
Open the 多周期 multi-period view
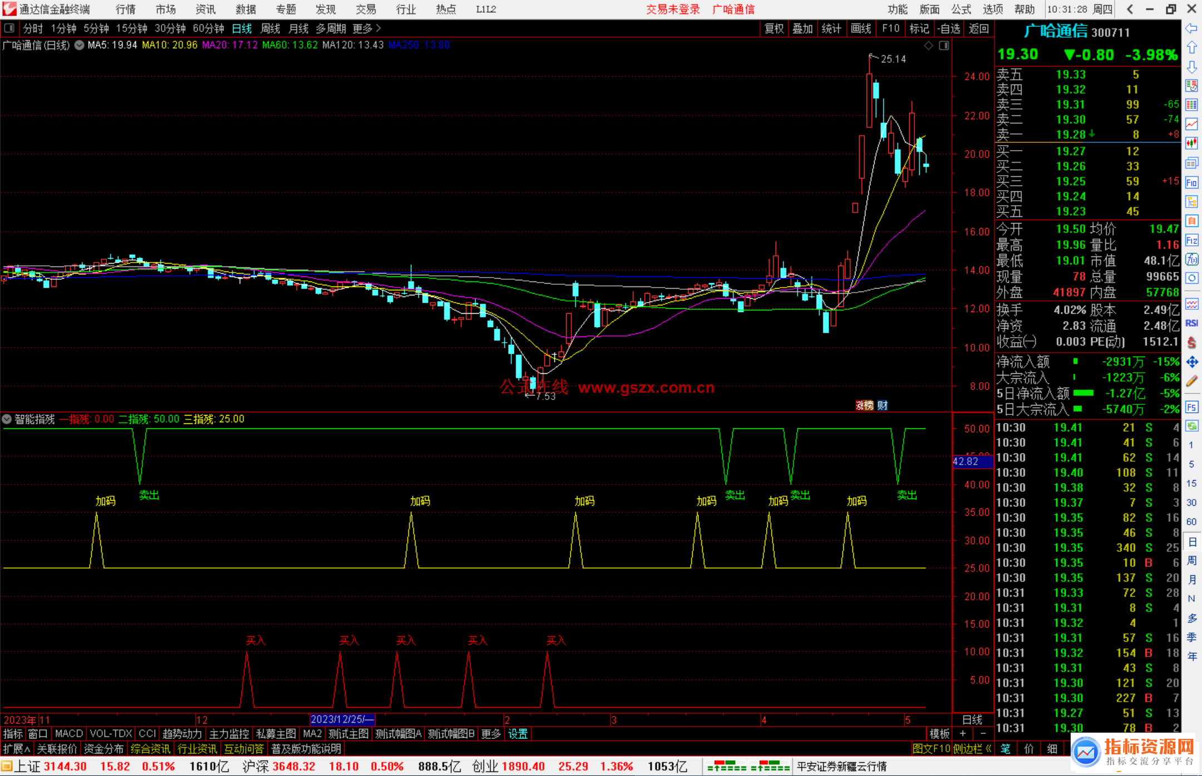tap(331, 28)
